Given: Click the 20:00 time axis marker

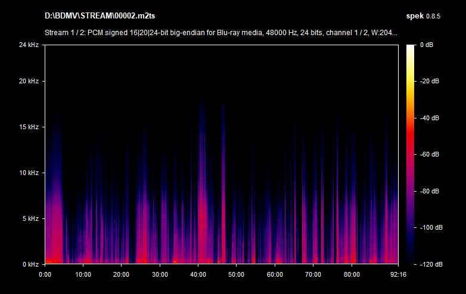Looking at the screenshot, I should tap(121, 274).
